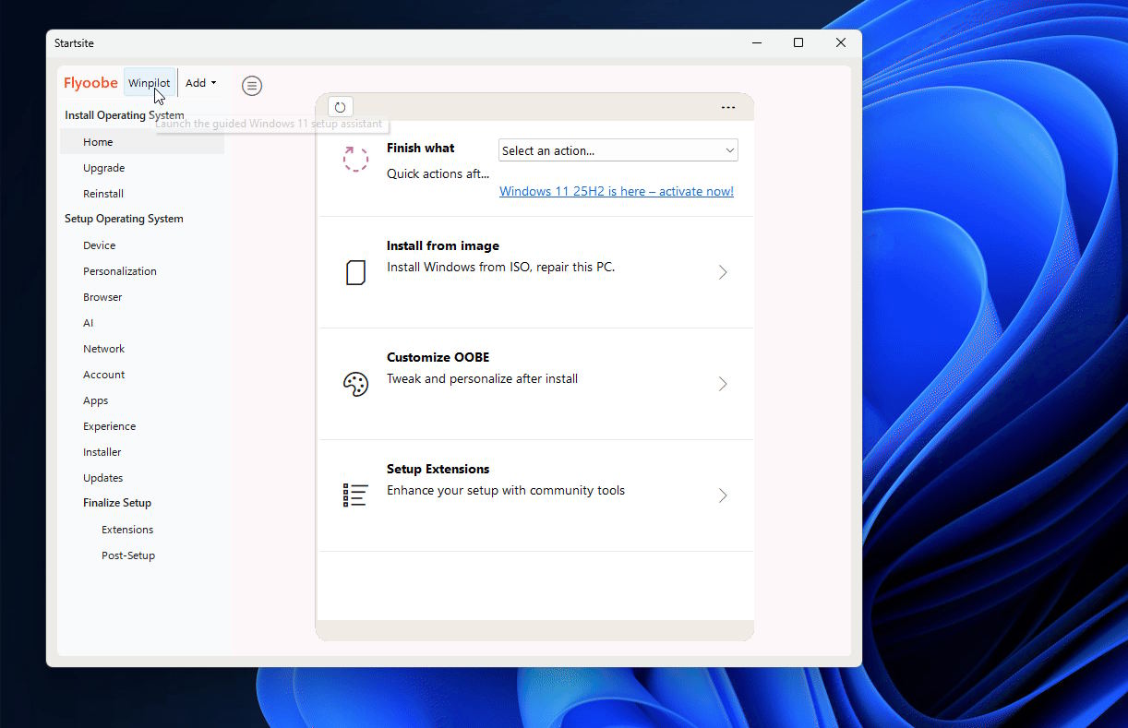This screenshot has width=1128, height=728.
Task: Click the Install from image document icon
Action: [x=355, y=272]
